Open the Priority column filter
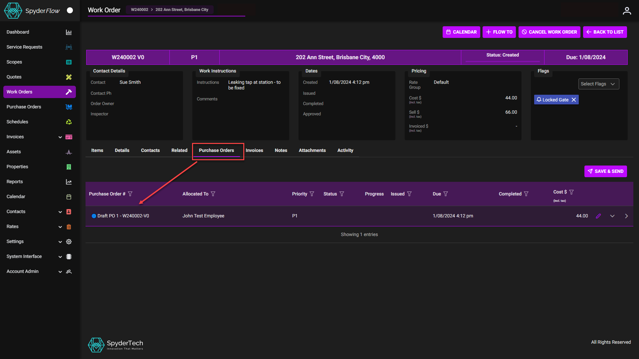 pos(312,194)
